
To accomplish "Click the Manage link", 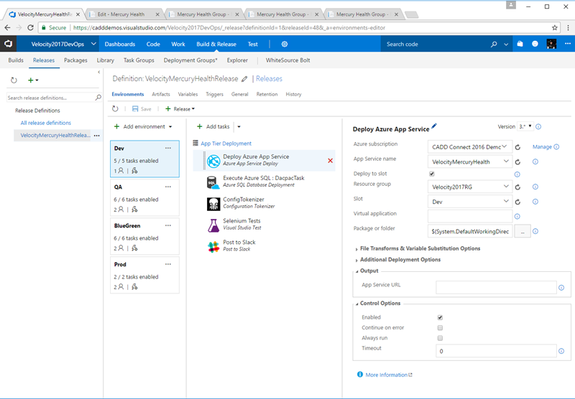I will (542, 147).
